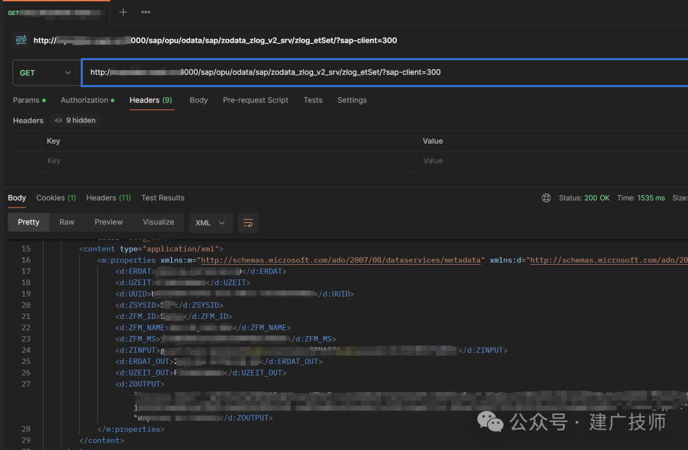Open the XML format dropdown
This screenshot has height=450, width=688.
click(210, 223)
